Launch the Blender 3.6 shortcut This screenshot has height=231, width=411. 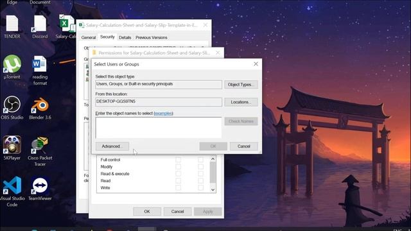coord(40,108)
